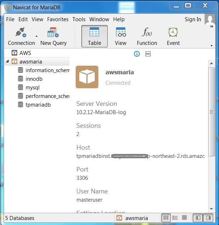
Task: Select the tpmariadb database
Action: [38, 105]
